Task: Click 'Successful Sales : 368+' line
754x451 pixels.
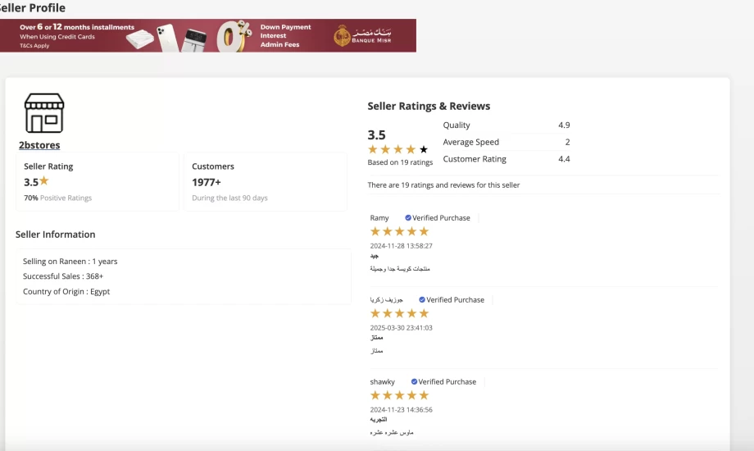Action: pyautogui.click(x=63, y=276)
